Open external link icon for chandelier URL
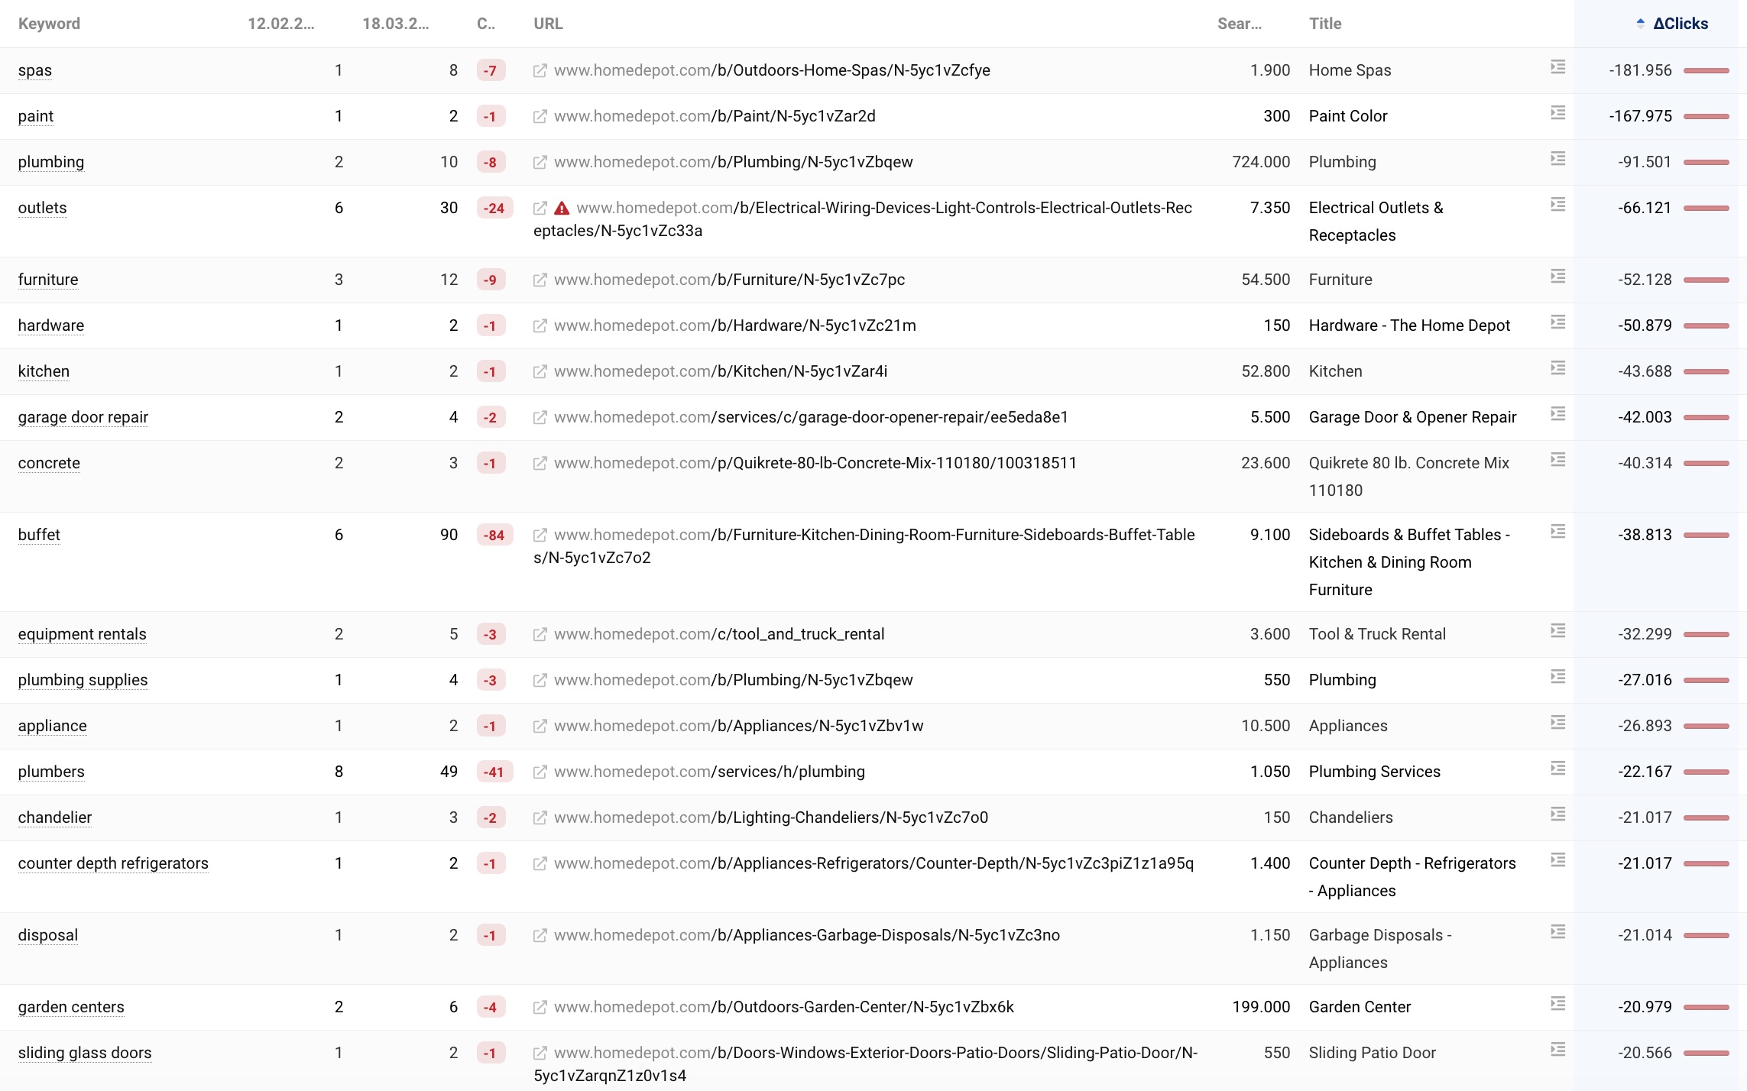 click(540, 817)
